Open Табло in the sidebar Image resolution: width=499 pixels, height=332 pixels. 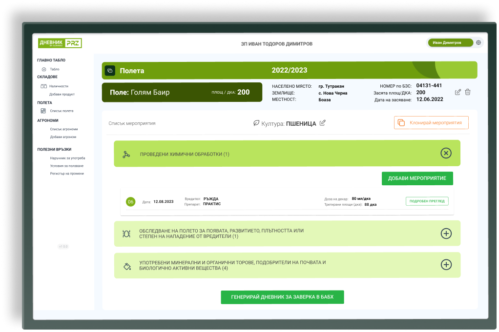(x=54, y=69)
